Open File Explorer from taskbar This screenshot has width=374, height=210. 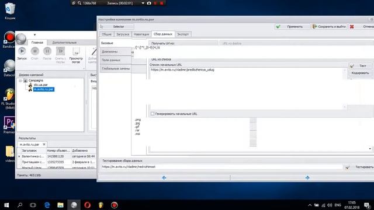[x=60, y=205]
